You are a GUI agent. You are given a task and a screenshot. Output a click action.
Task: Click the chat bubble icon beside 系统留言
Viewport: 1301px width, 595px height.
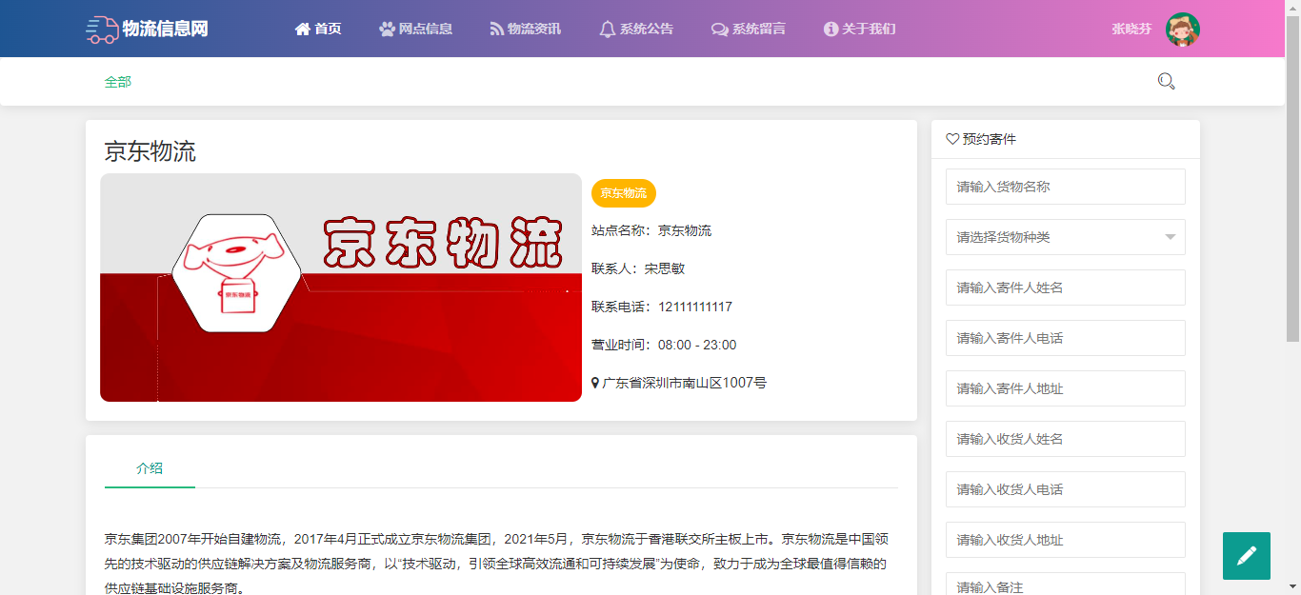(719, 30)
